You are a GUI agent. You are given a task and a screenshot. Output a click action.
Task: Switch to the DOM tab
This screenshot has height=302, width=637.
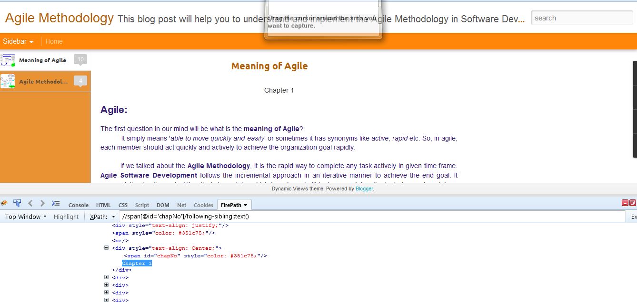[163, 205]
